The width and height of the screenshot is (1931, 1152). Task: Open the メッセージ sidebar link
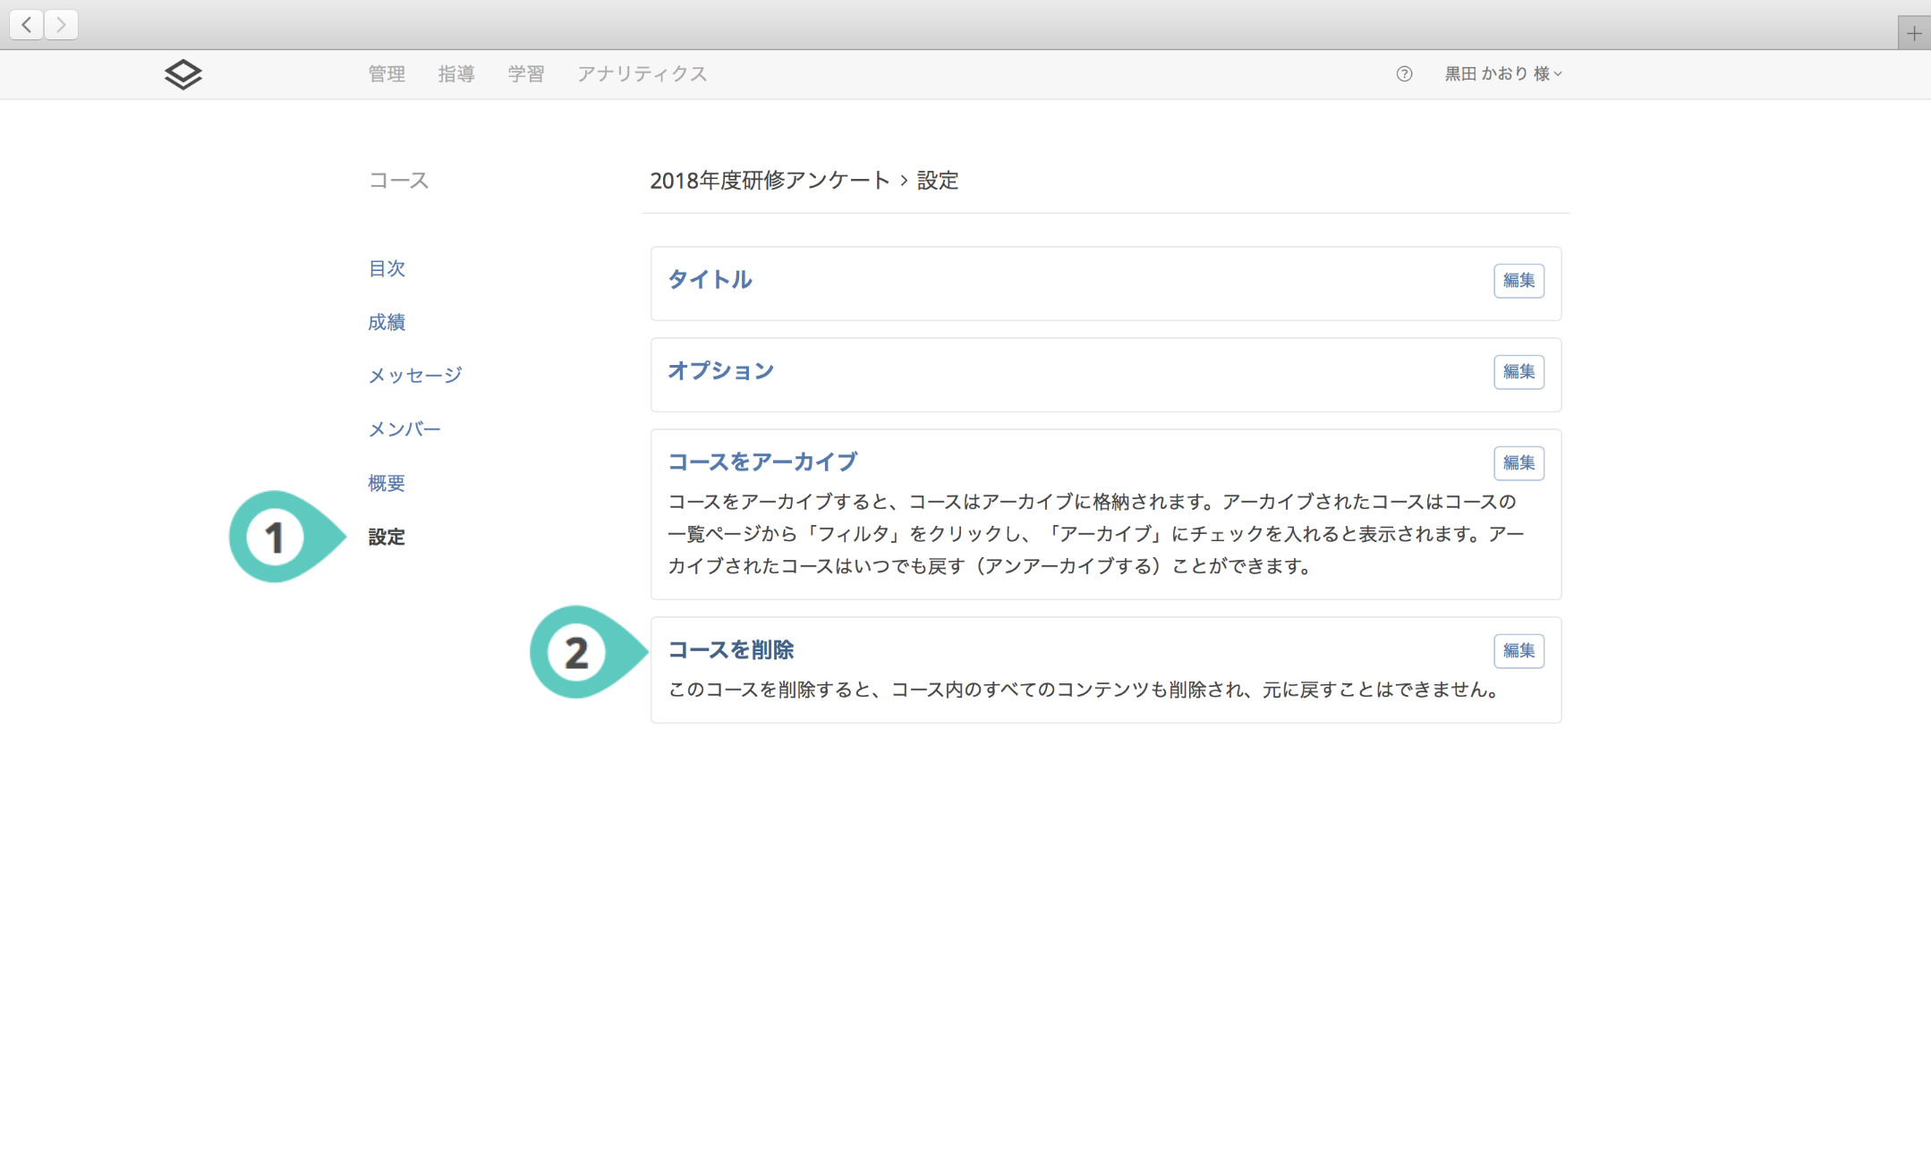pyautogui.click(x=415, y=376)
